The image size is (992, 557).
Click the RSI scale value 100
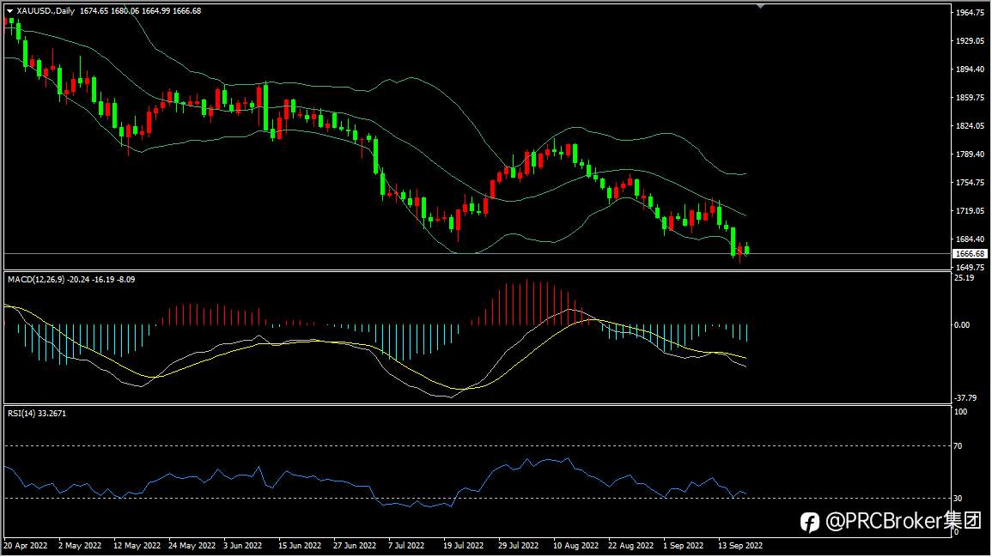pos(960,412)
